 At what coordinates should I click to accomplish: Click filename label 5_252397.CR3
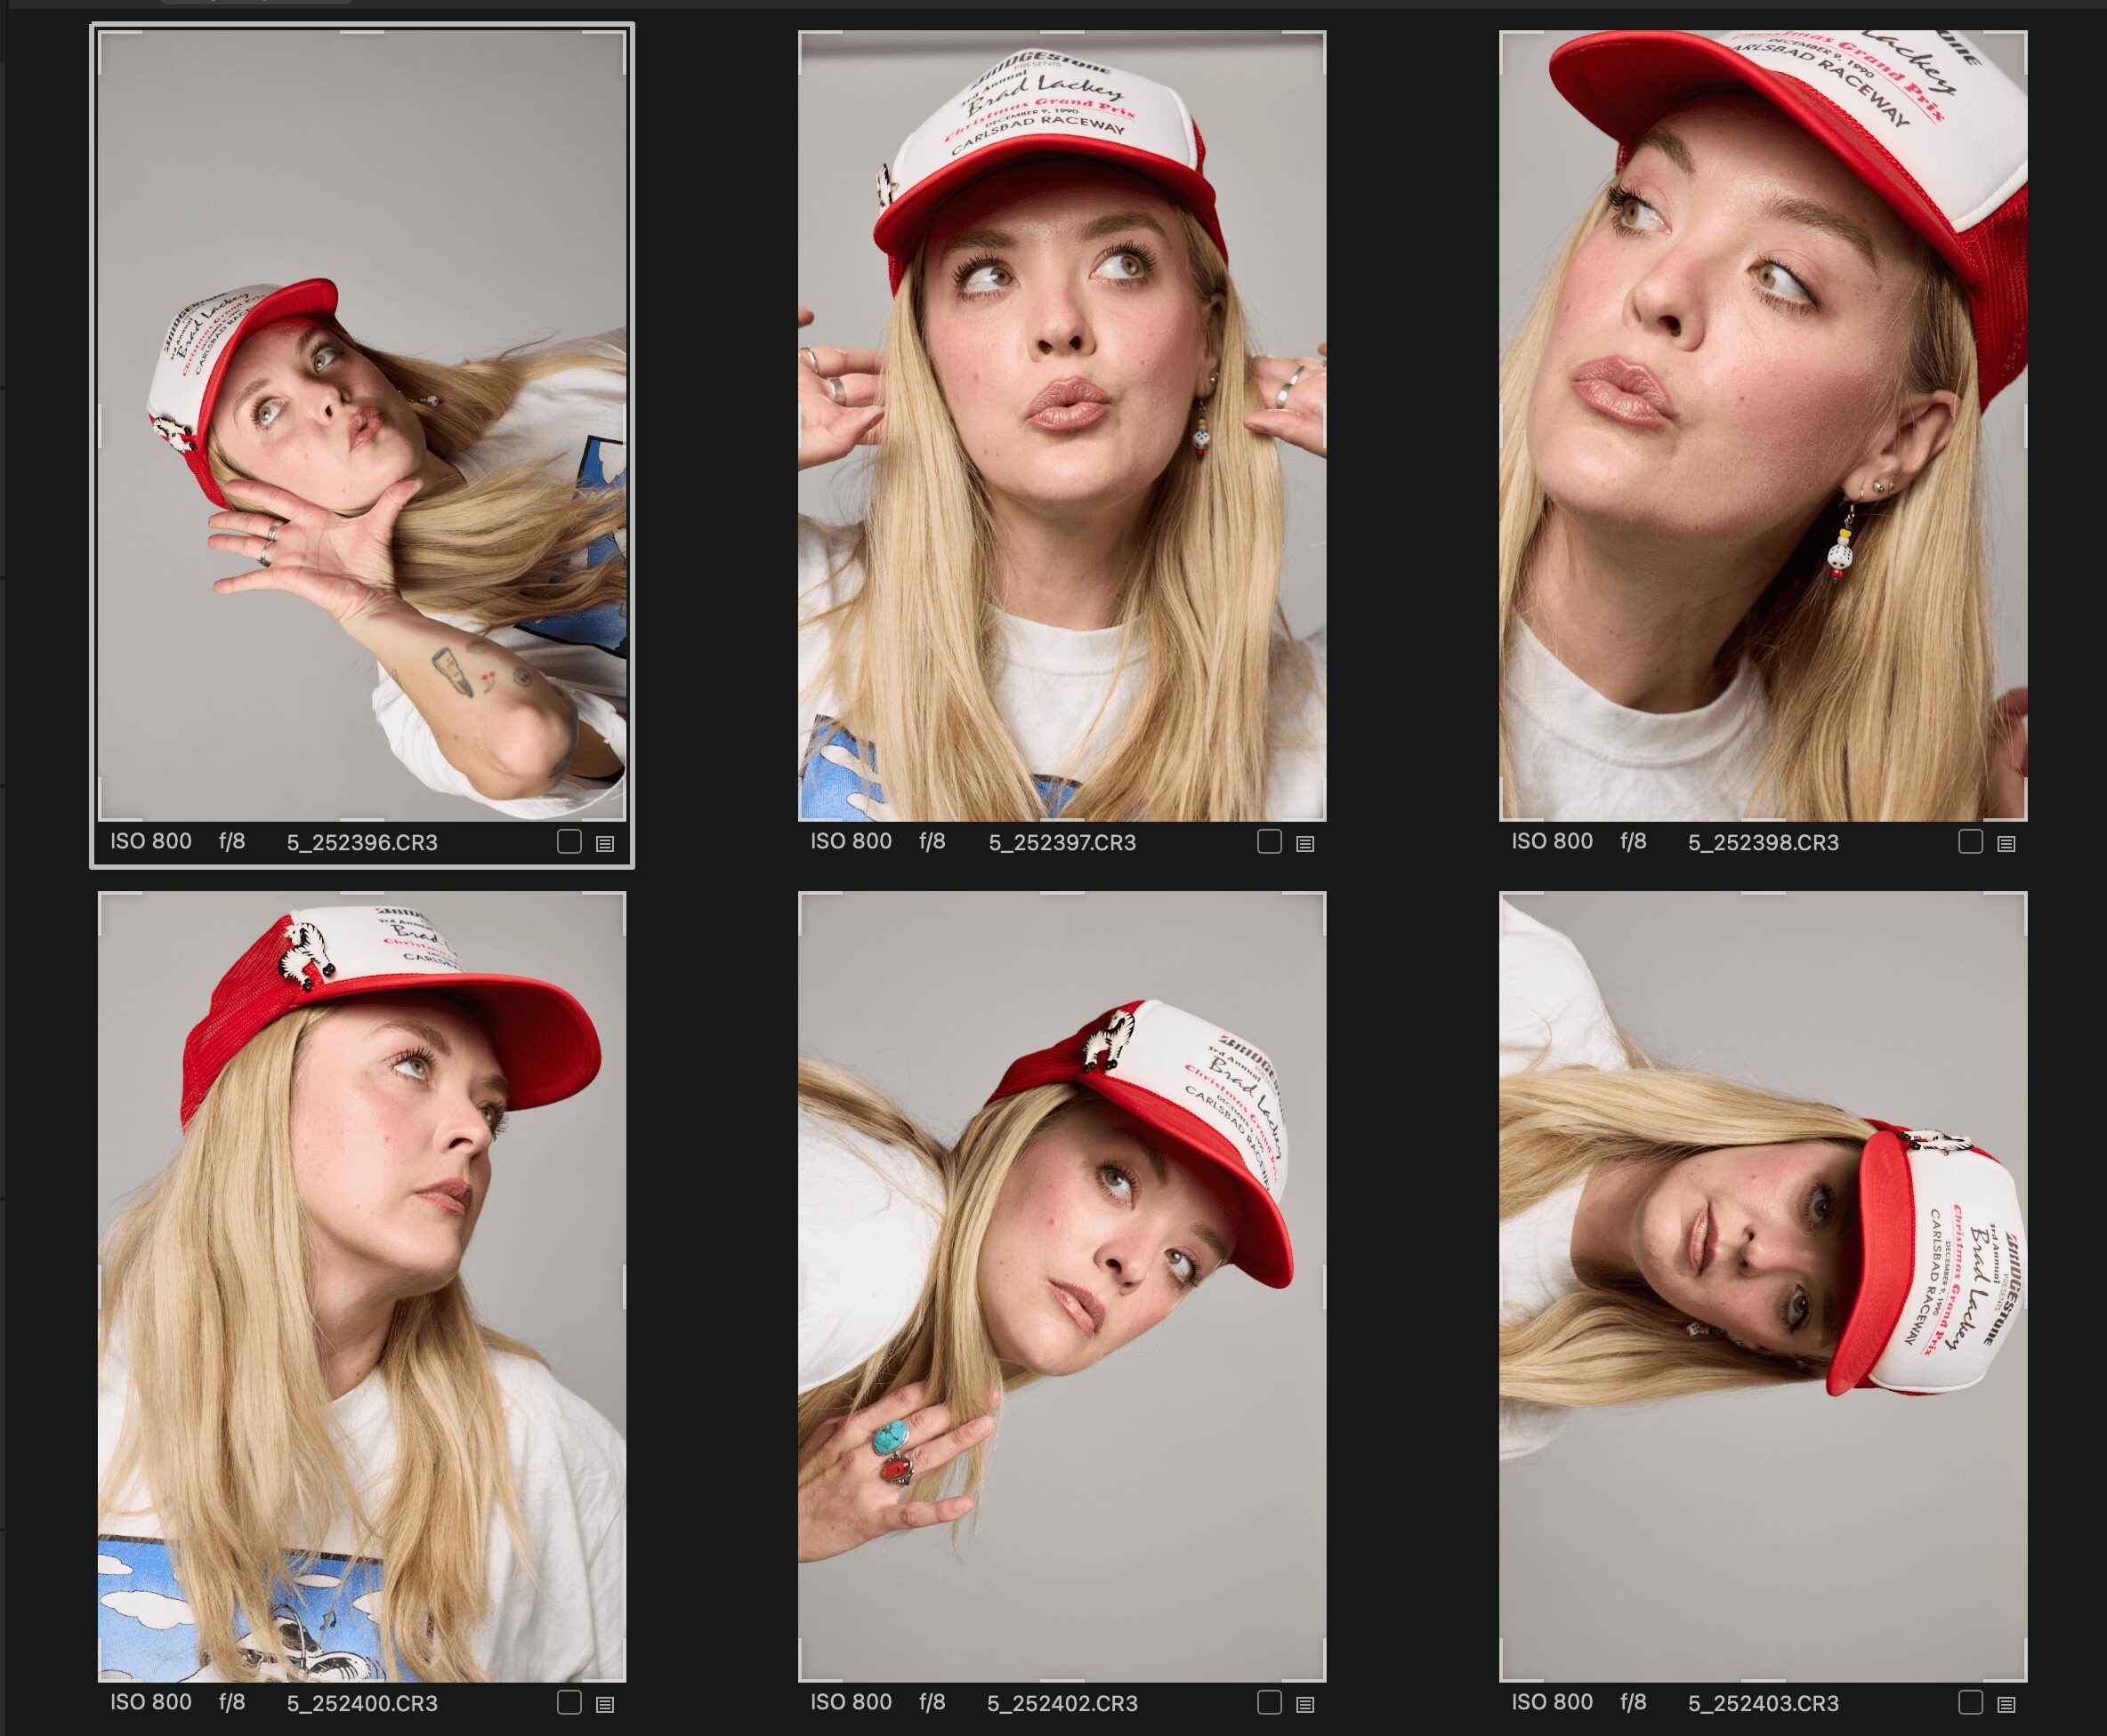(1062, 843)
